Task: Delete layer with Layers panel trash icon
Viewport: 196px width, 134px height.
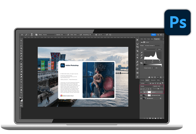Action: [161, 118]
